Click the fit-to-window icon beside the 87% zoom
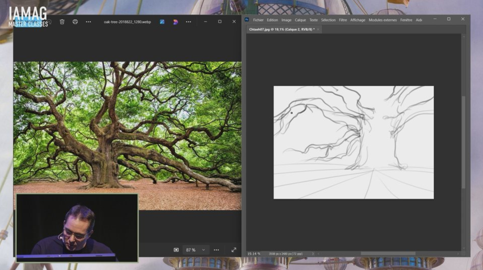 176,250
